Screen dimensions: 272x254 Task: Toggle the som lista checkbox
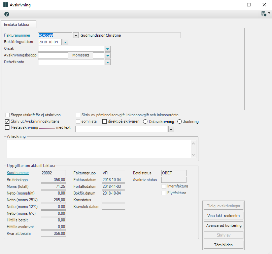click(x=78, y=121)
